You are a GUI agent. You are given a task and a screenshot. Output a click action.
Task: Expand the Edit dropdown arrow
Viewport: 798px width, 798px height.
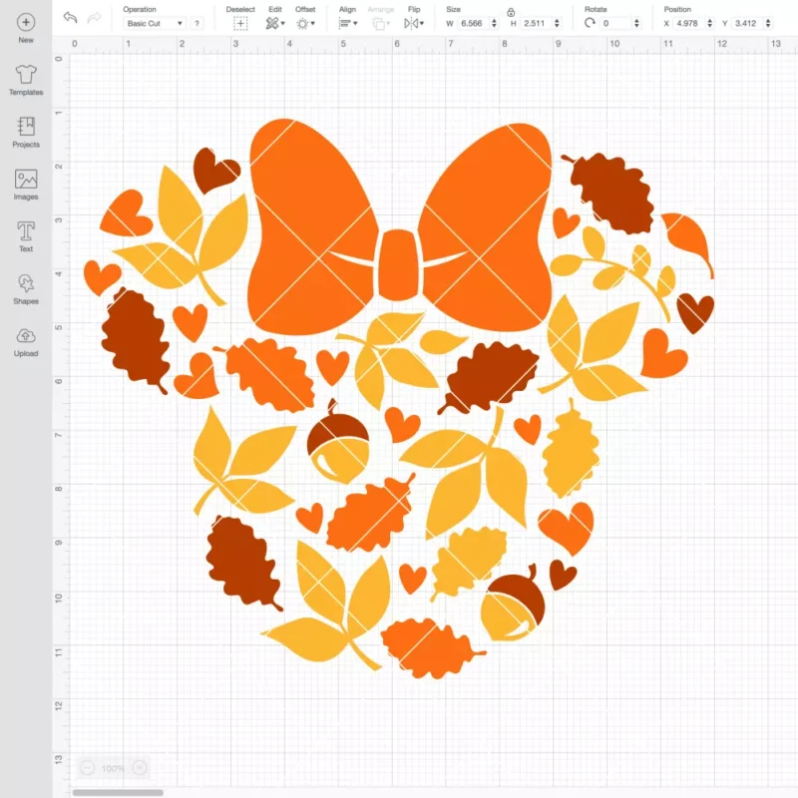tap(283, 23)
